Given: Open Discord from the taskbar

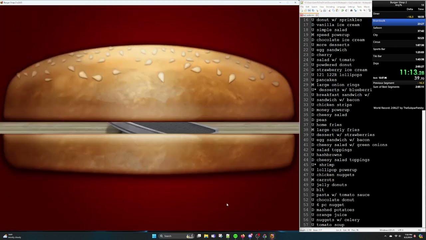Looking at the screenshot, I should (x=250, y=236).
